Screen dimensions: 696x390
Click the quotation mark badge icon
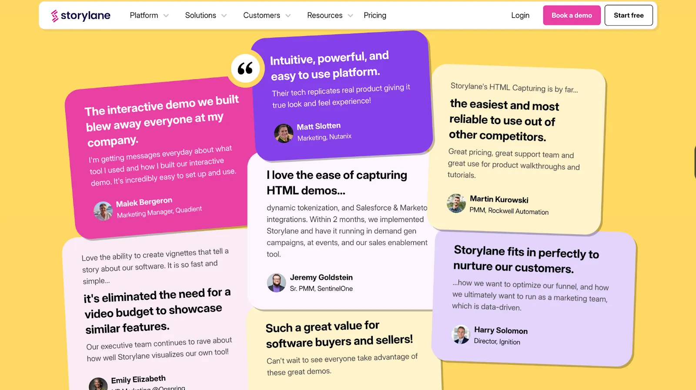click(x=245, y=68)
